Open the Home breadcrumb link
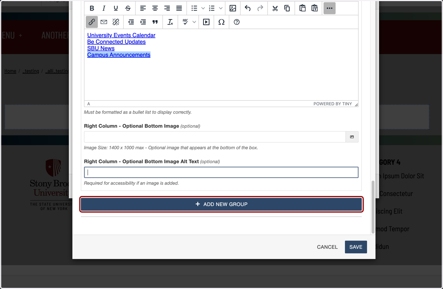Viewport: 443px width, 289px height. 10,71
